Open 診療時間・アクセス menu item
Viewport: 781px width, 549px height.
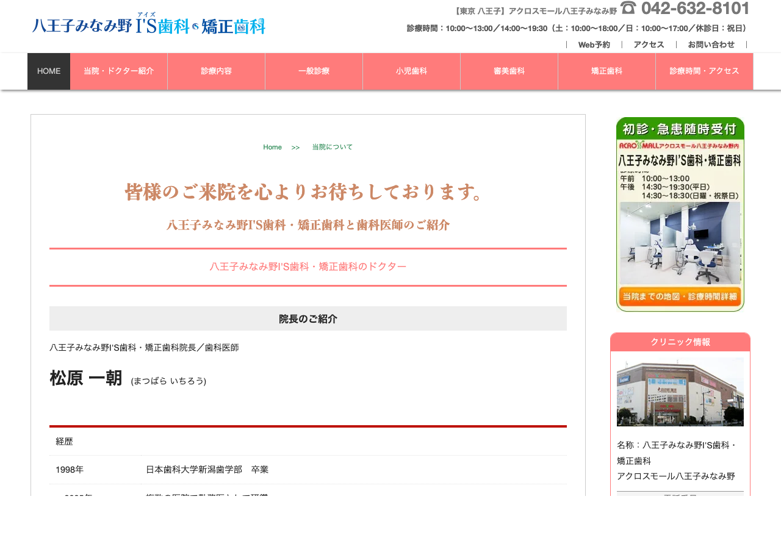pyautogui.click(x=705, y=71)
